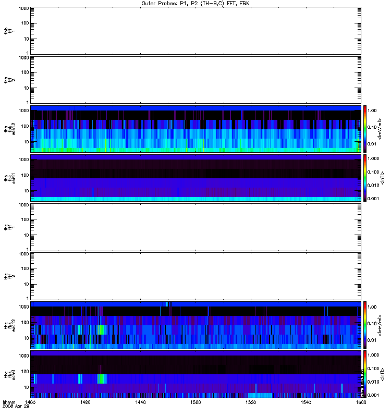Select the 'thb fft 2' panel label
Viewport: 391px width, 417px height.
coord(9,80)
